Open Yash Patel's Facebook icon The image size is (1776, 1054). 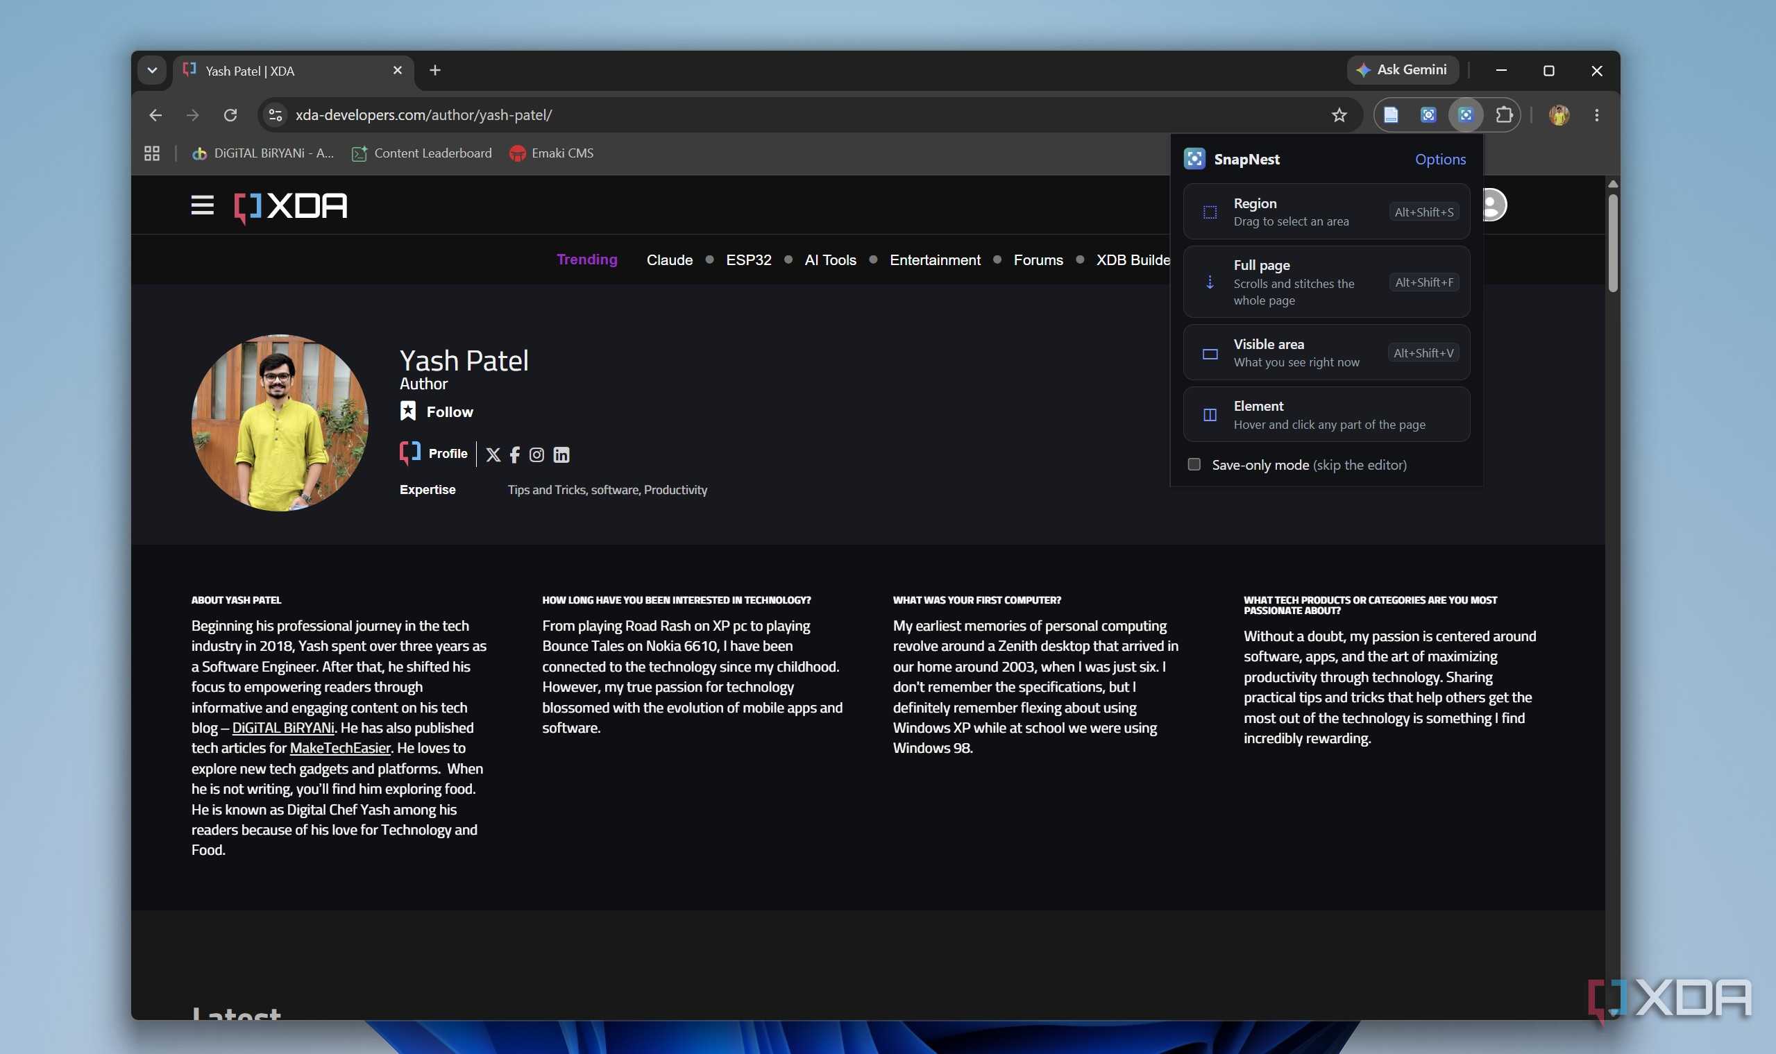515,455
